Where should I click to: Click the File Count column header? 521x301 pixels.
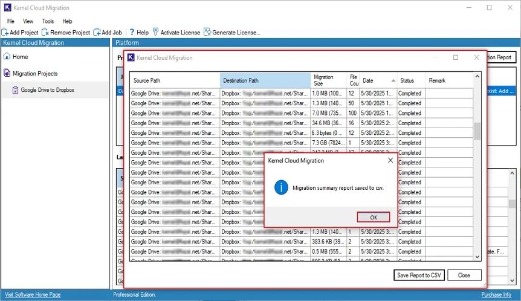tap(353, 80)
